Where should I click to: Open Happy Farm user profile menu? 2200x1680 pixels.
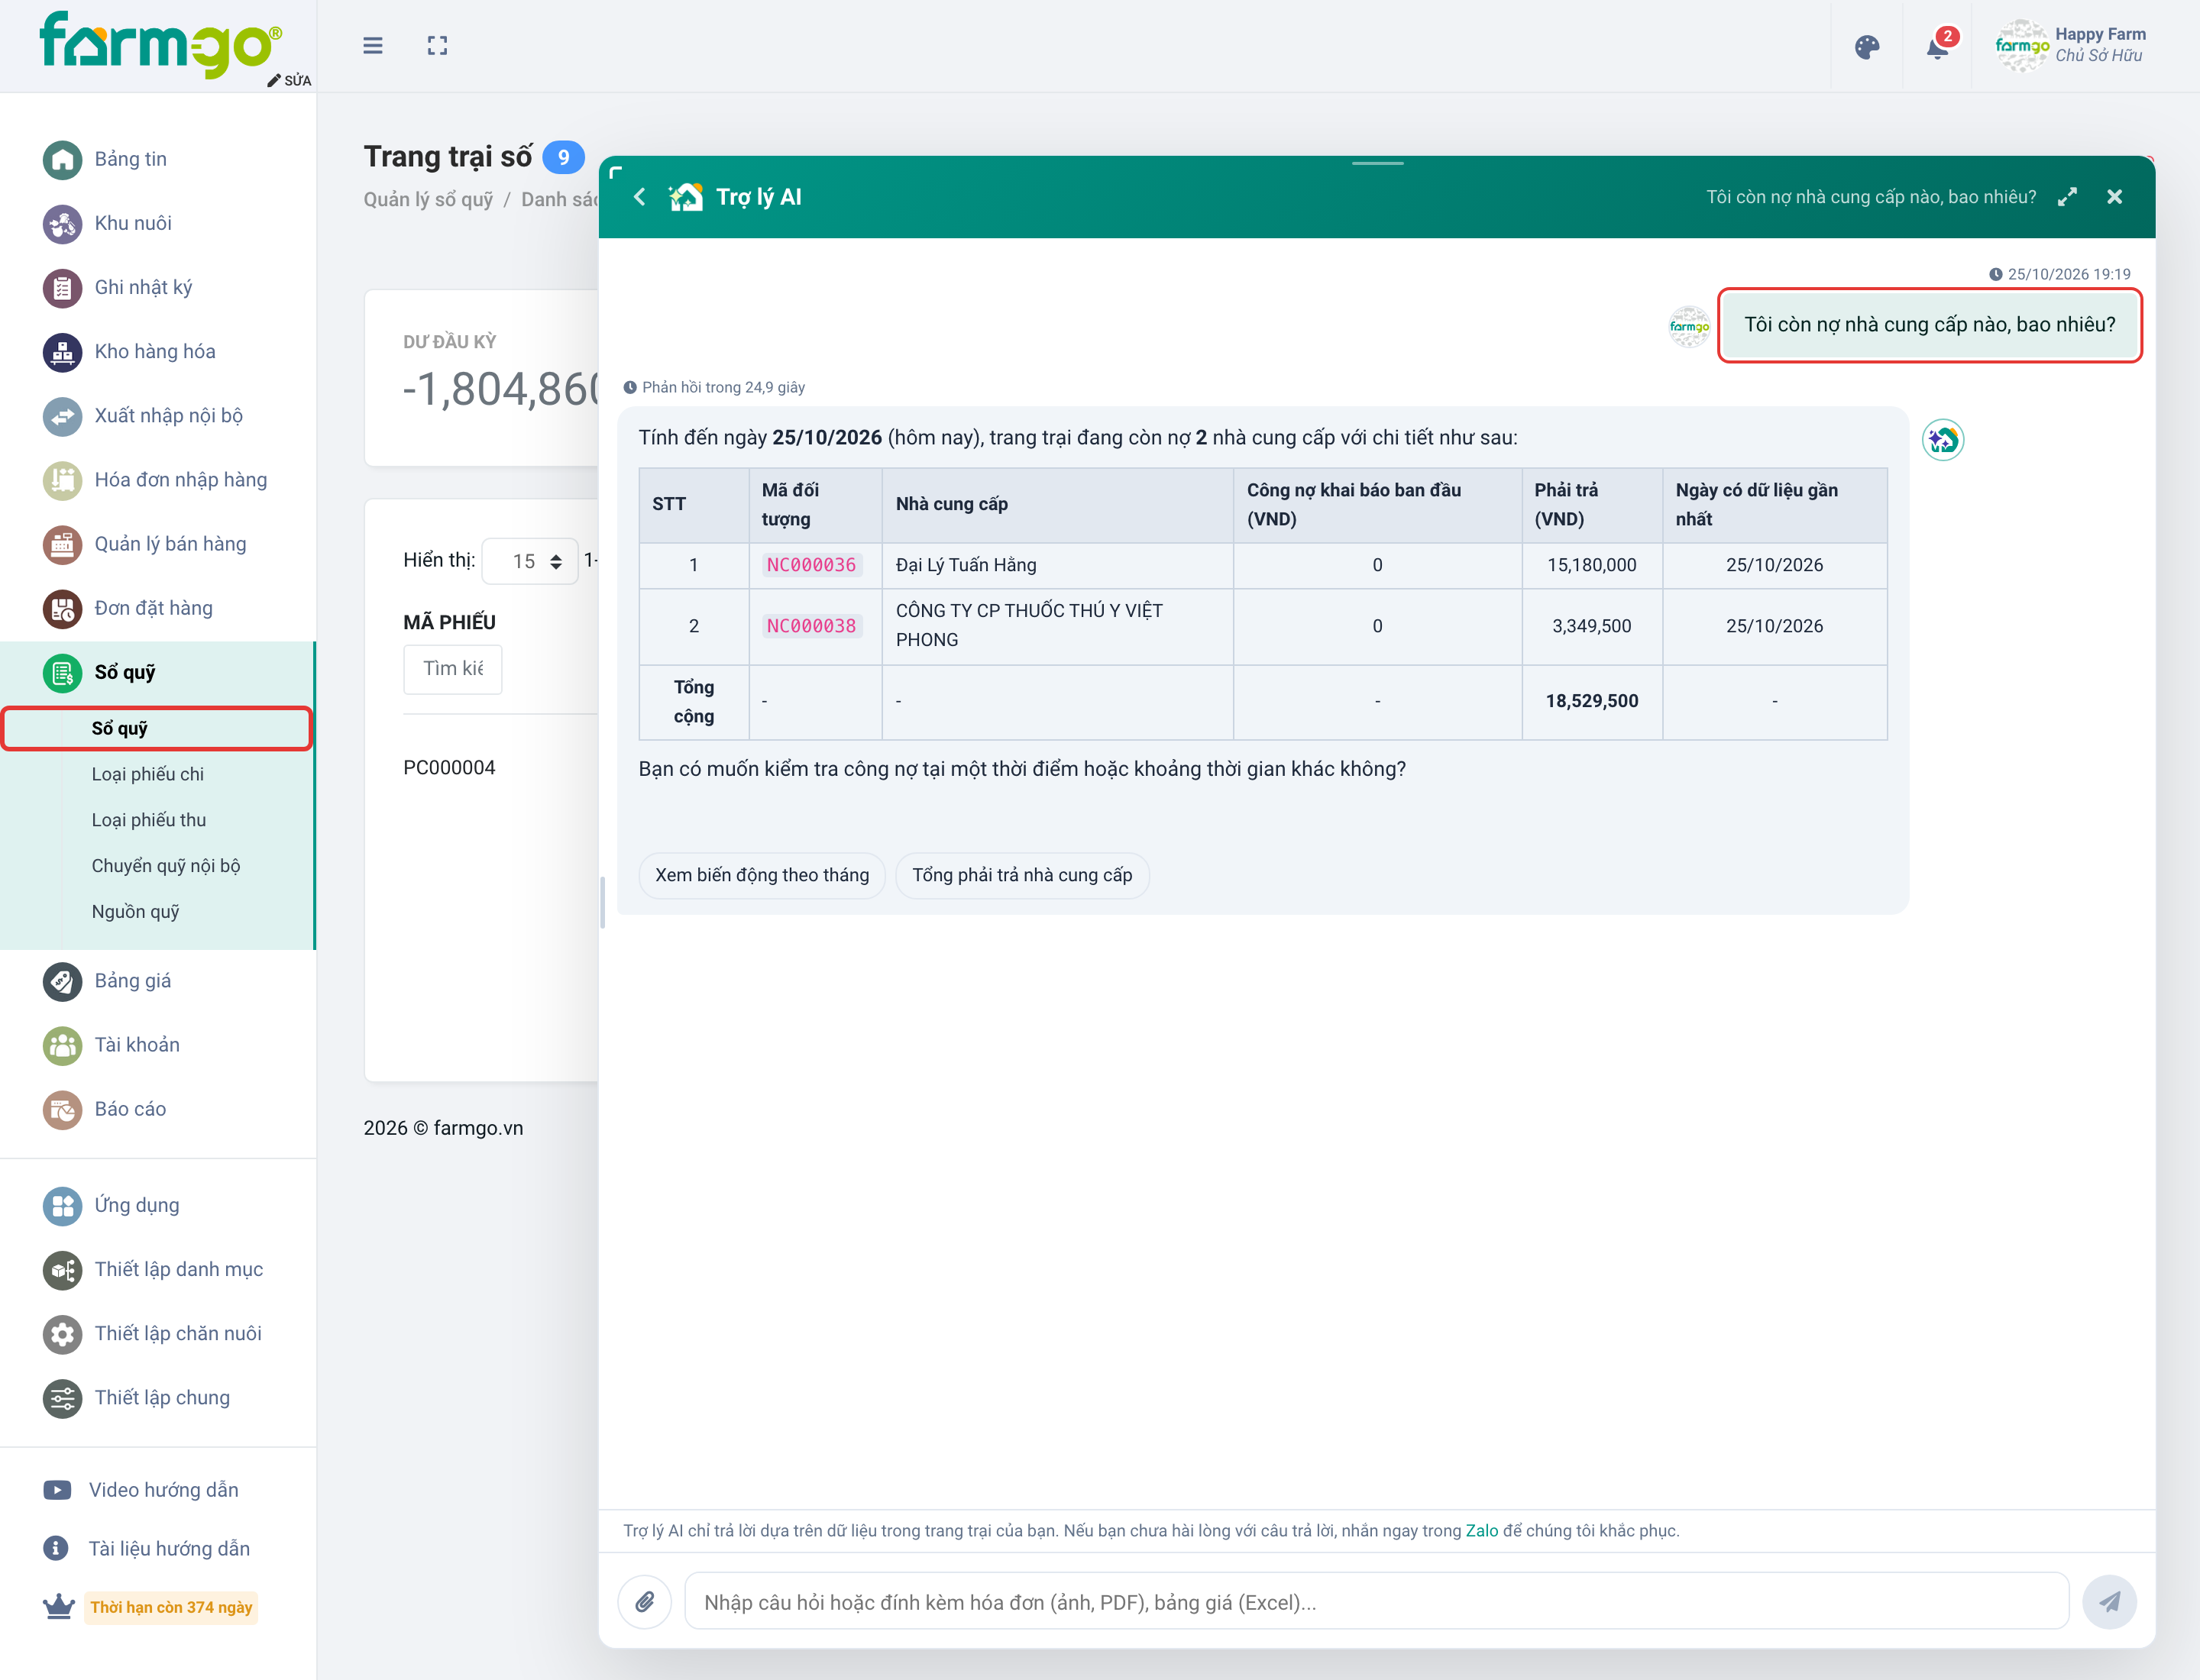click(x=2072, y=46)
